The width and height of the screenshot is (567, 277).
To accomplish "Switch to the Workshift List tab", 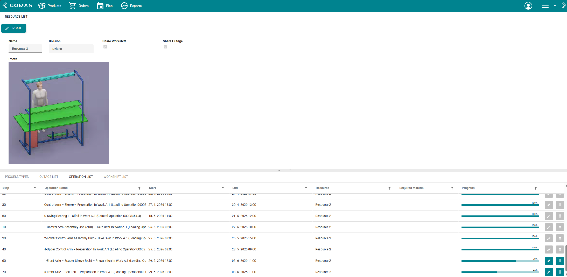I will [116, 177].
